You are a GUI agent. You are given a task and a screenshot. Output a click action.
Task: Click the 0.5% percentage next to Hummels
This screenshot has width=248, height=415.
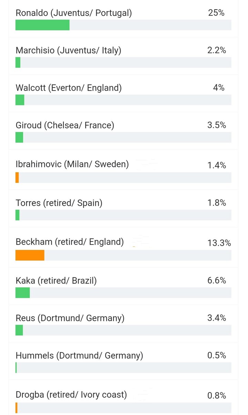(217, 355)
